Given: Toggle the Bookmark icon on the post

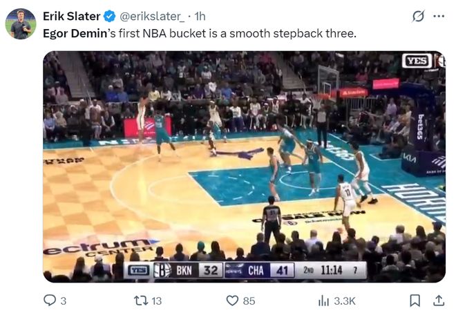Looking at the screenshot, I should 415,300.
